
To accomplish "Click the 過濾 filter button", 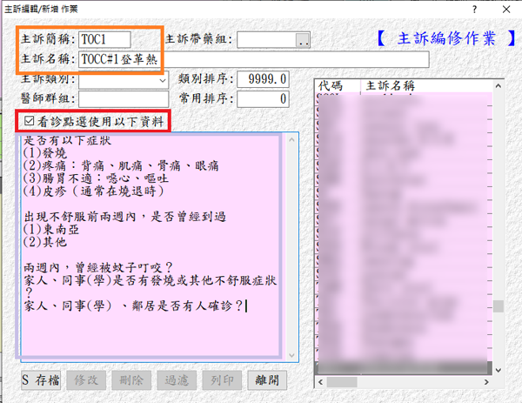I will [x=178, y=380].
